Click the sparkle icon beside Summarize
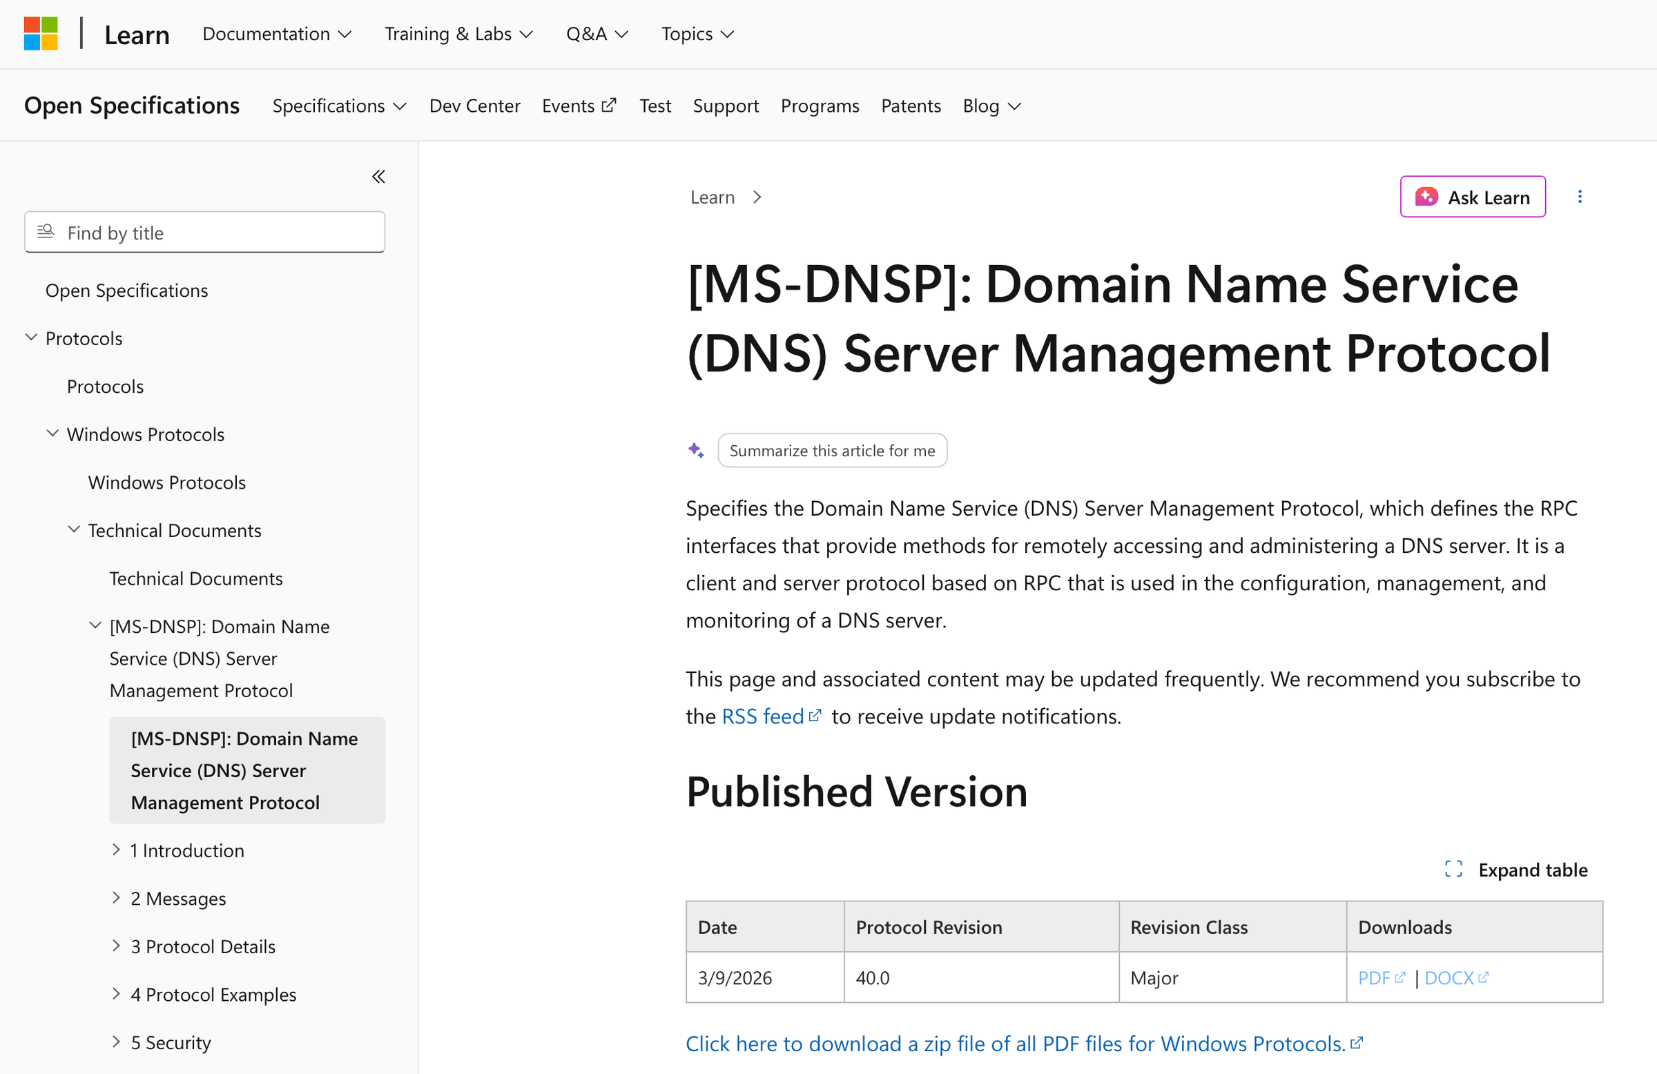The image size is (1657, 1074). [x=696, y=450]
